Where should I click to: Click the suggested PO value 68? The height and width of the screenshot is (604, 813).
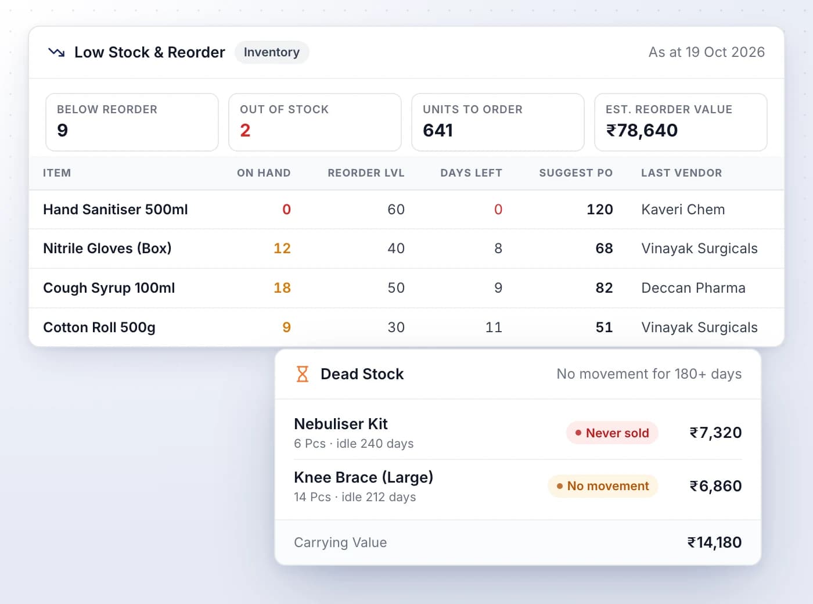pyautogui.click(x=604, y=249)
